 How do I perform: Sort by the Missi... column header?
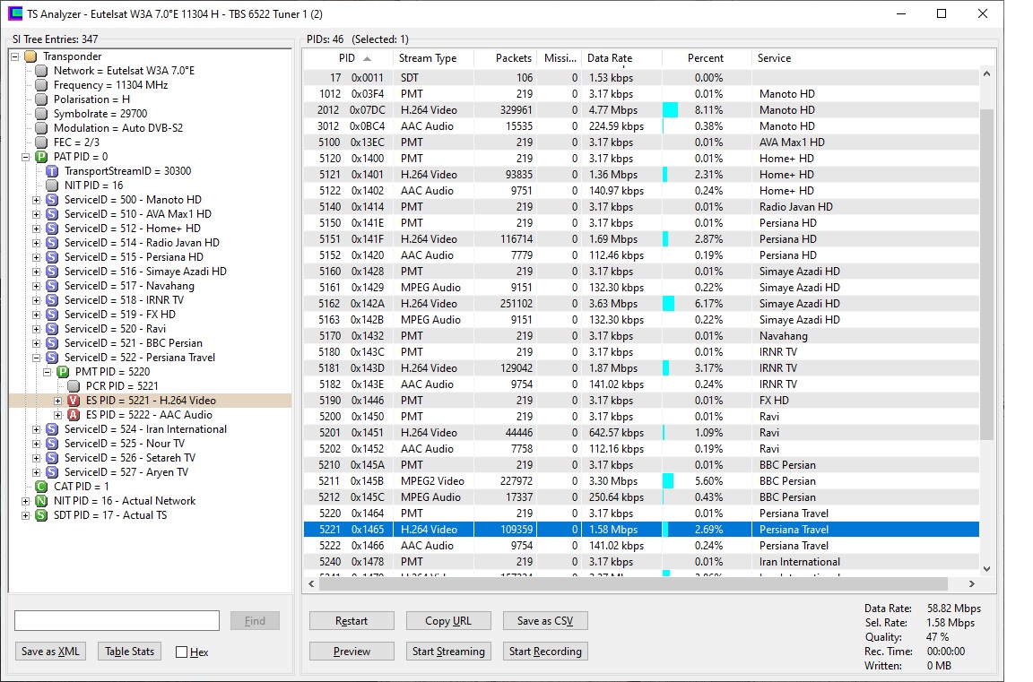(560, 58)
